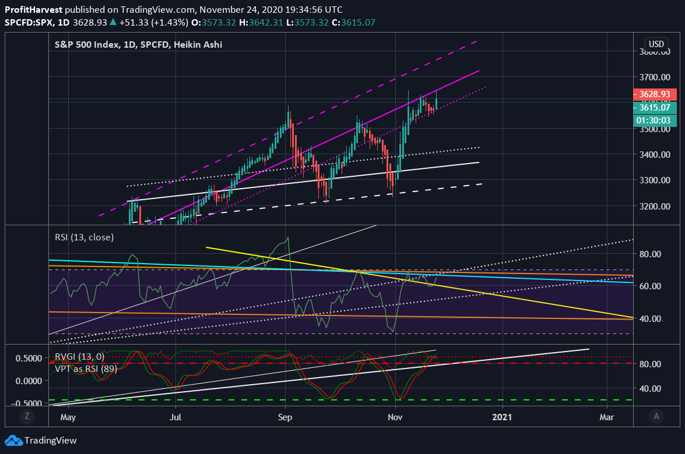Click the ProfitHarvest author name

(x=34, y=9)
